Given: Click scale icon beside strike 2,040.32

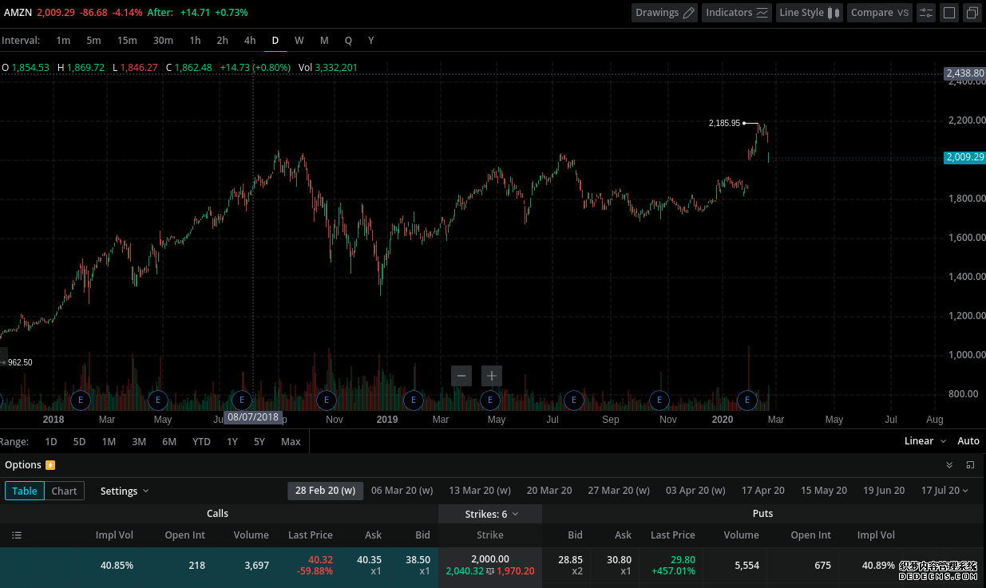Looking at the screenshot, I should pos(490,571).
